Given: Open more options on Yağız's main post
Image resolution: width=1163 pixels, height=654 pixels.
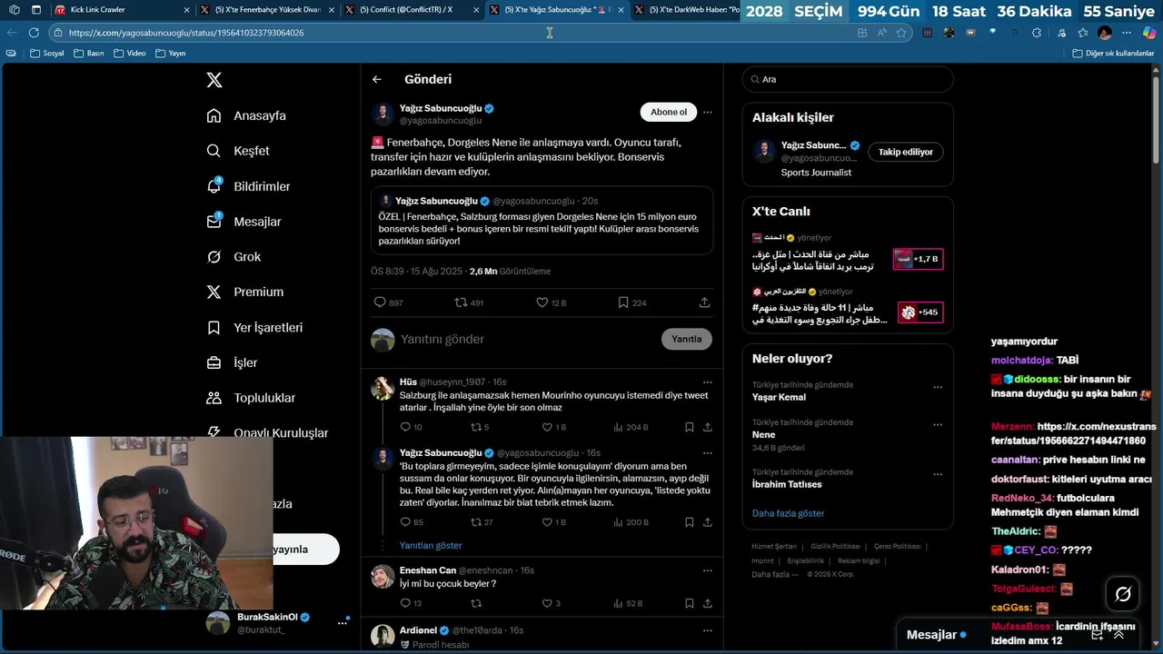Looking at the screenshot, I should [707, 112].
